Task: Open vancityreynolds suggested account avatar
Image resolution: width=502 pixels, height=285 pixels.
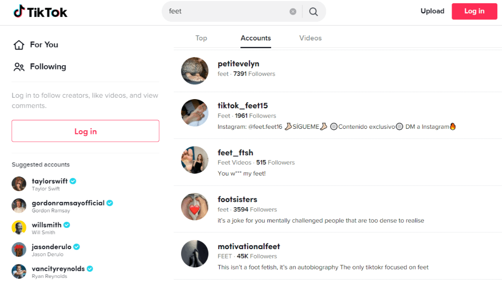Action: (19, 271)
